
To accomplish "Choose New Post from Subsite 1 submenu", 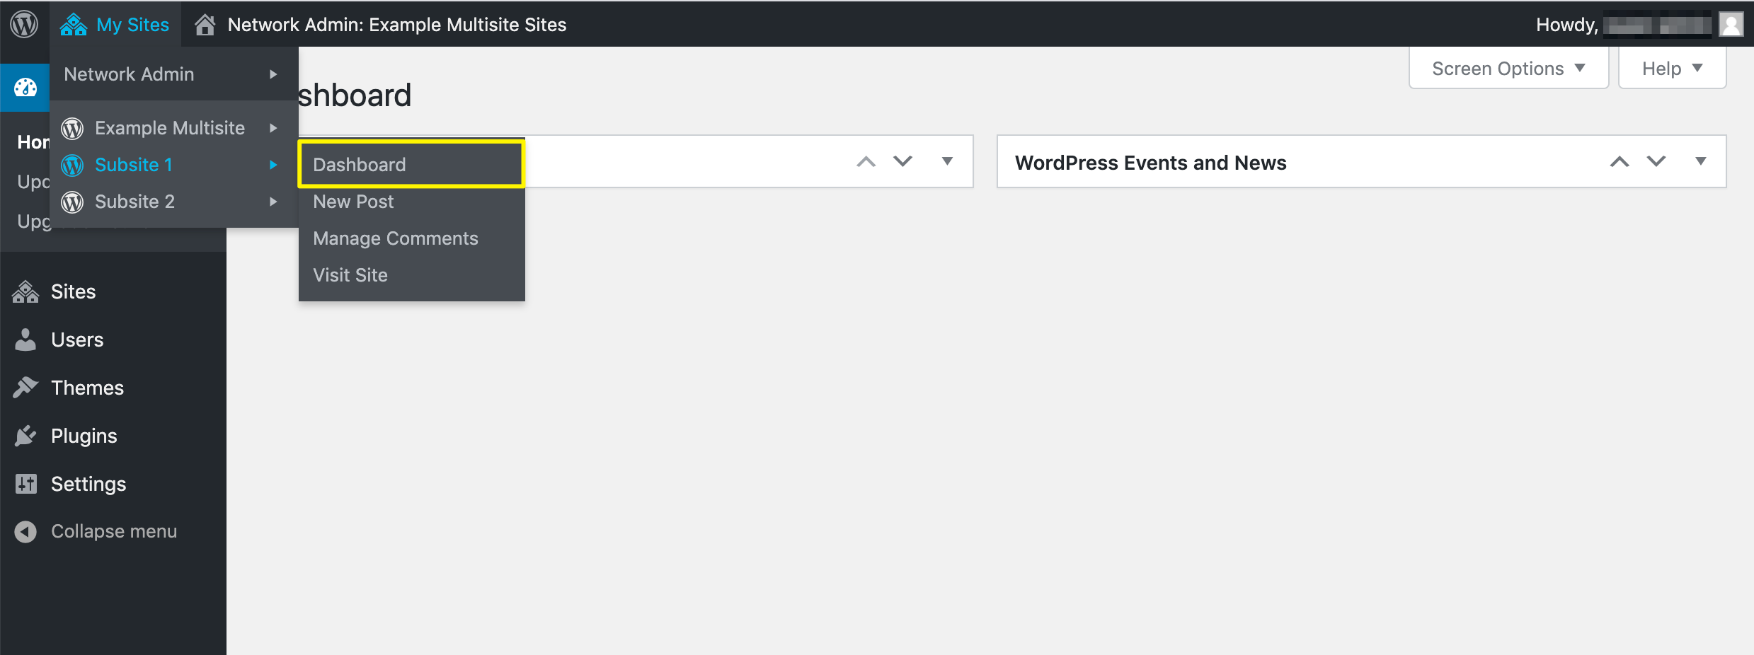I will tap(353, 202).
